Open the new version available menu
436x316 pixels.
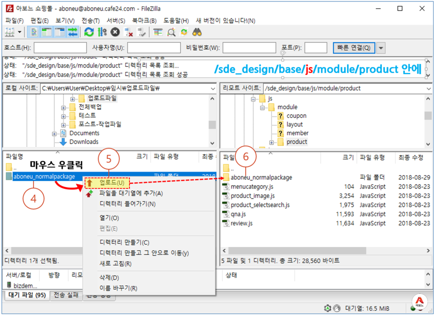click(226, 21)
